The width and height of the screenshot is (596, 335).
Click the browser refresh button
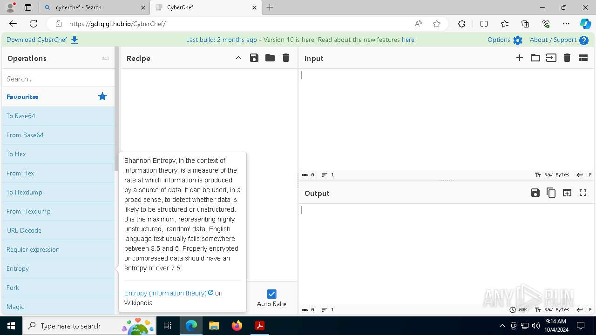(x=34, y=24)
